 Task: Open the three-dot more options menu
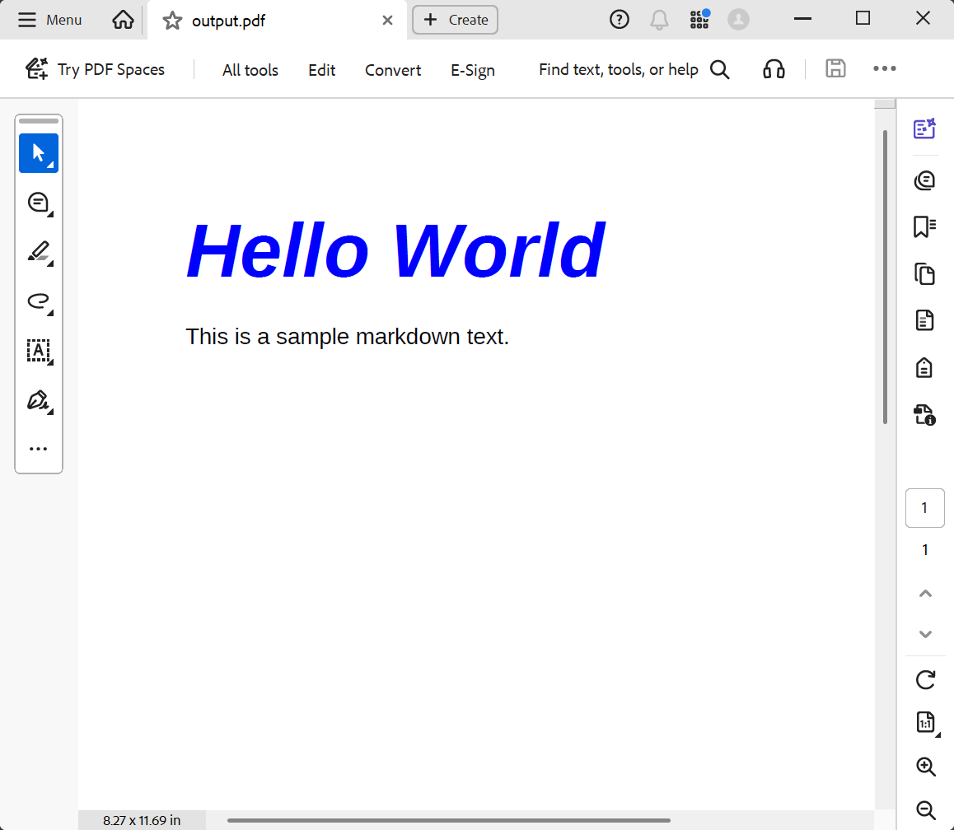click(x=884, y=69)
